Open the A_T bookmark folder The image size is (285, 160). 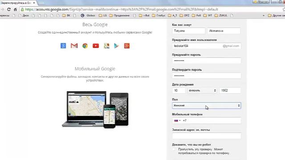(172, 16)
